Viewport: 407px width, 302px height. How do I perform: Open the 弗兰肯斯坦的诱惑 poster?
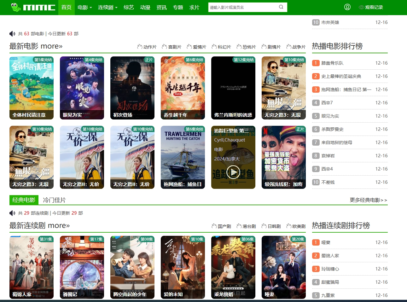pos(233,88)
